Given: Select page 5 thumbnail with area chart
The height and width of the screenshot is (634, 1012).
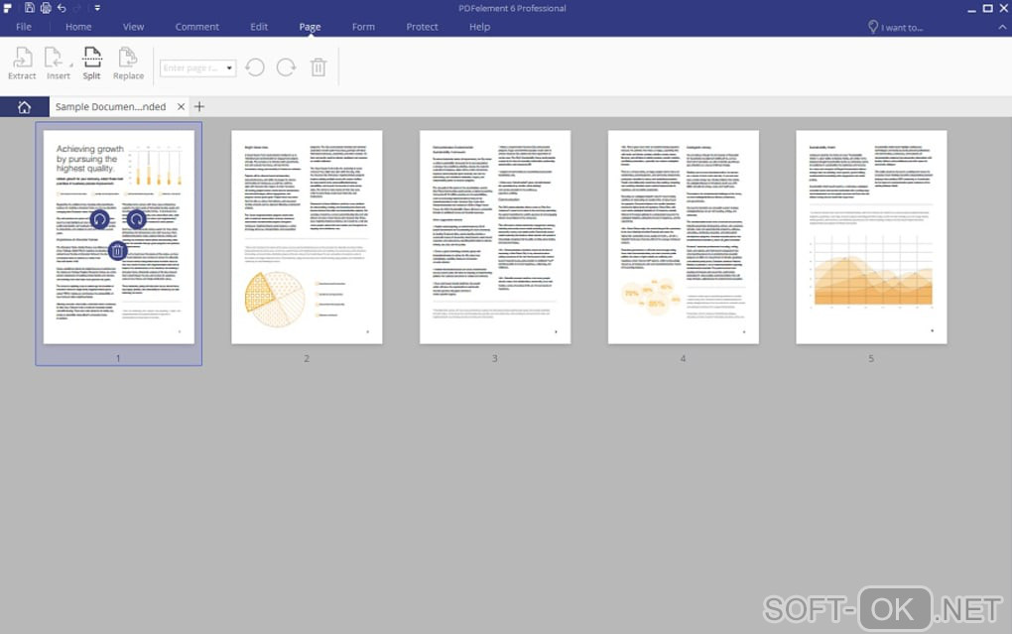Looking at the screenshot, I should click(871, 237).
